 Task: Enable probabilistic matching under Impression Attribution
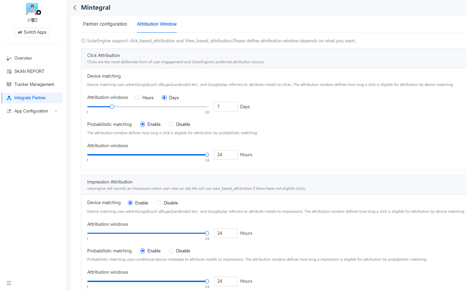pyautogui.click(x=143, y=251)
